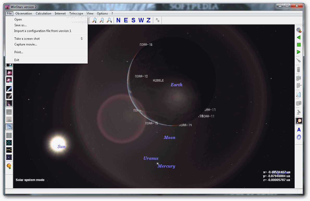310x201 pixels.
Task: Open the Calculation menu
Action: coord(44,14)
